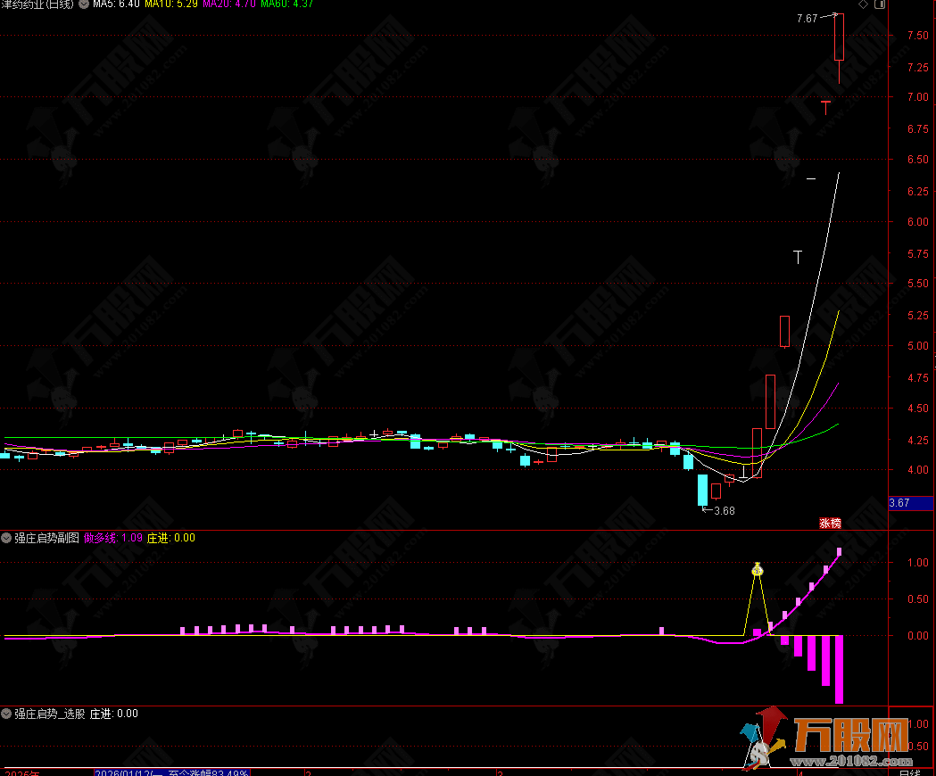Screen dimensions: 936x776
Task: Click the highlighted date info bar at bottom
Action: (x=174, y=772)
